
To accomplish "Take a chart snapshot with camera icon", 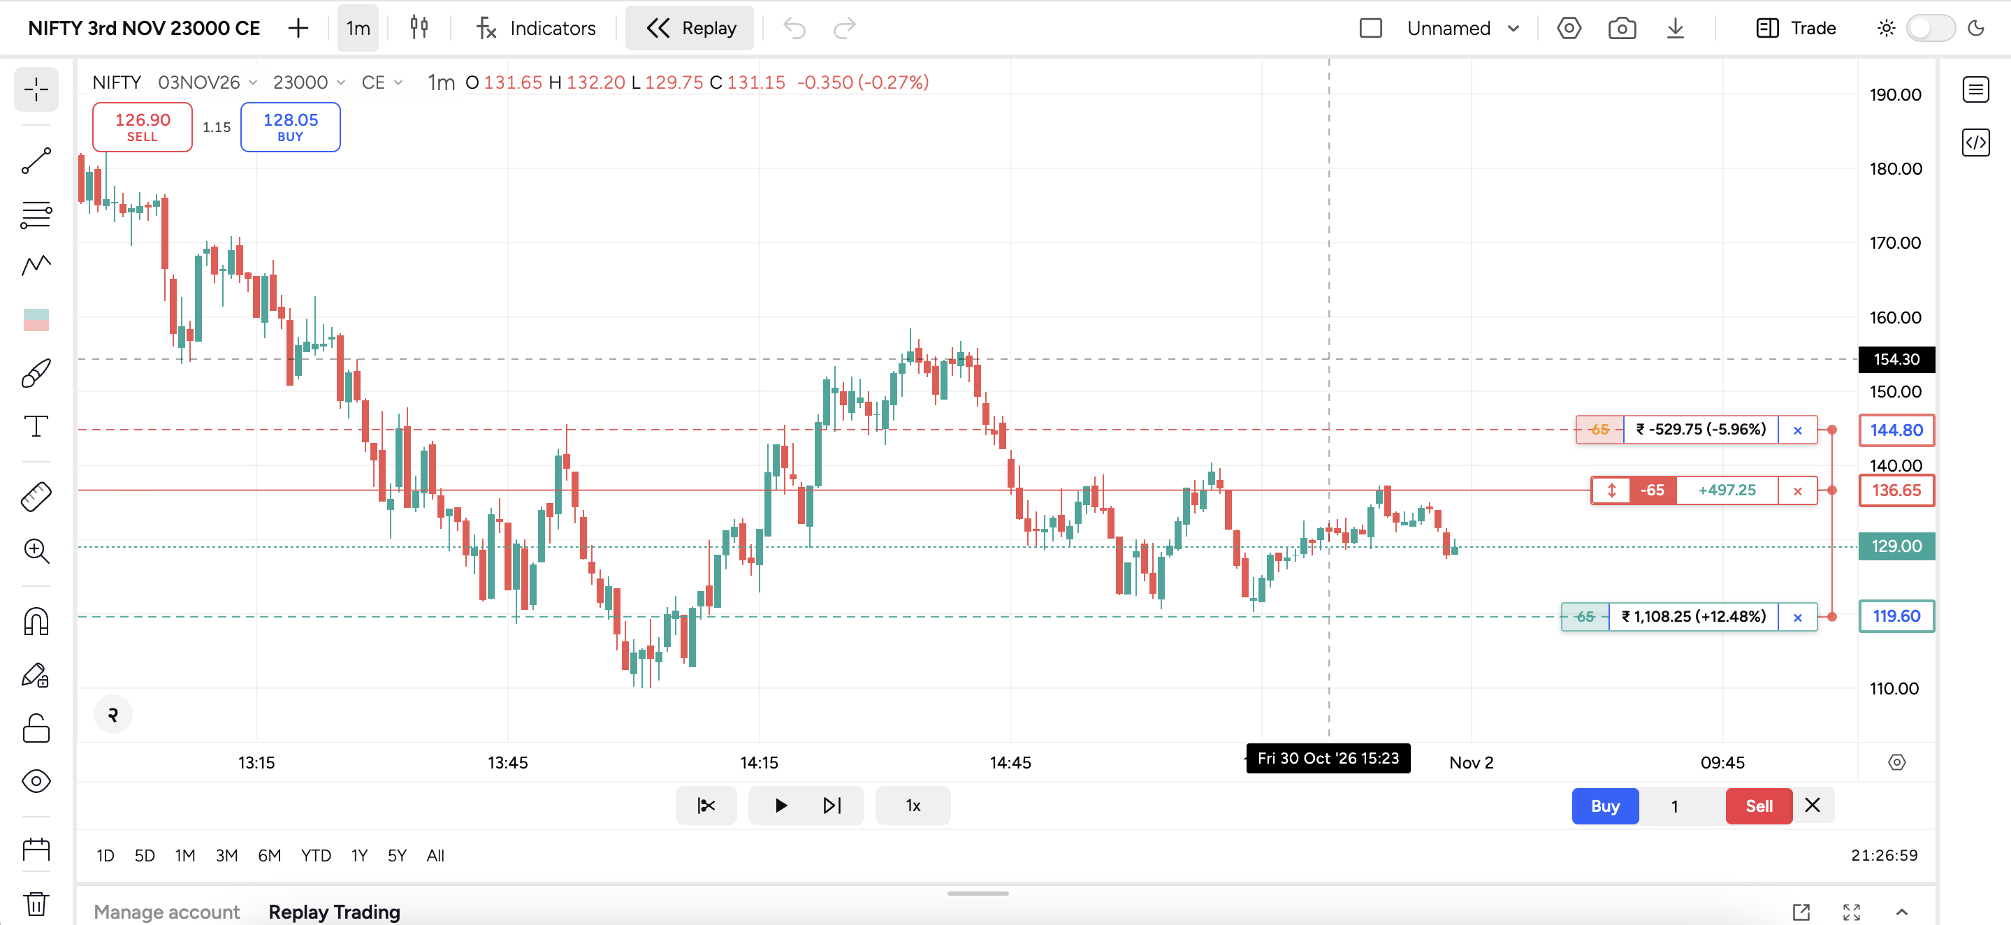I will pos(1622,28).
